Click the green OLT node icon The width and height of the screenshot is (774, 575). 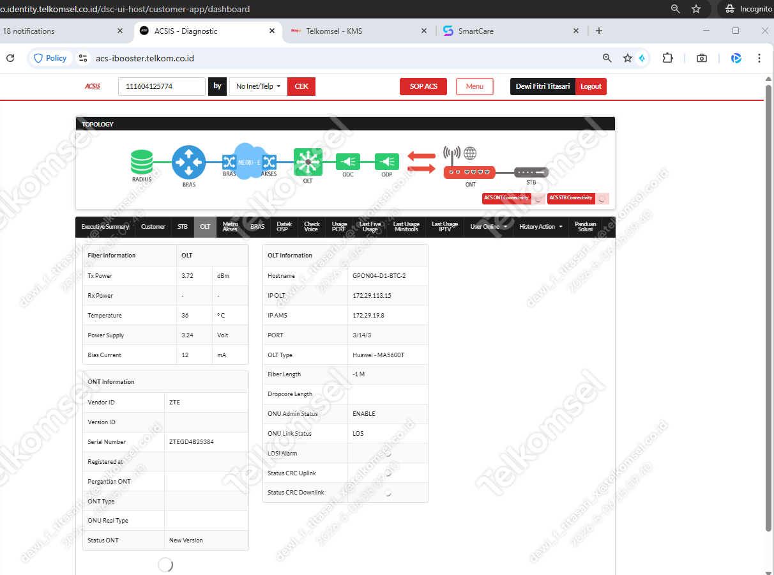pos(308,162)
